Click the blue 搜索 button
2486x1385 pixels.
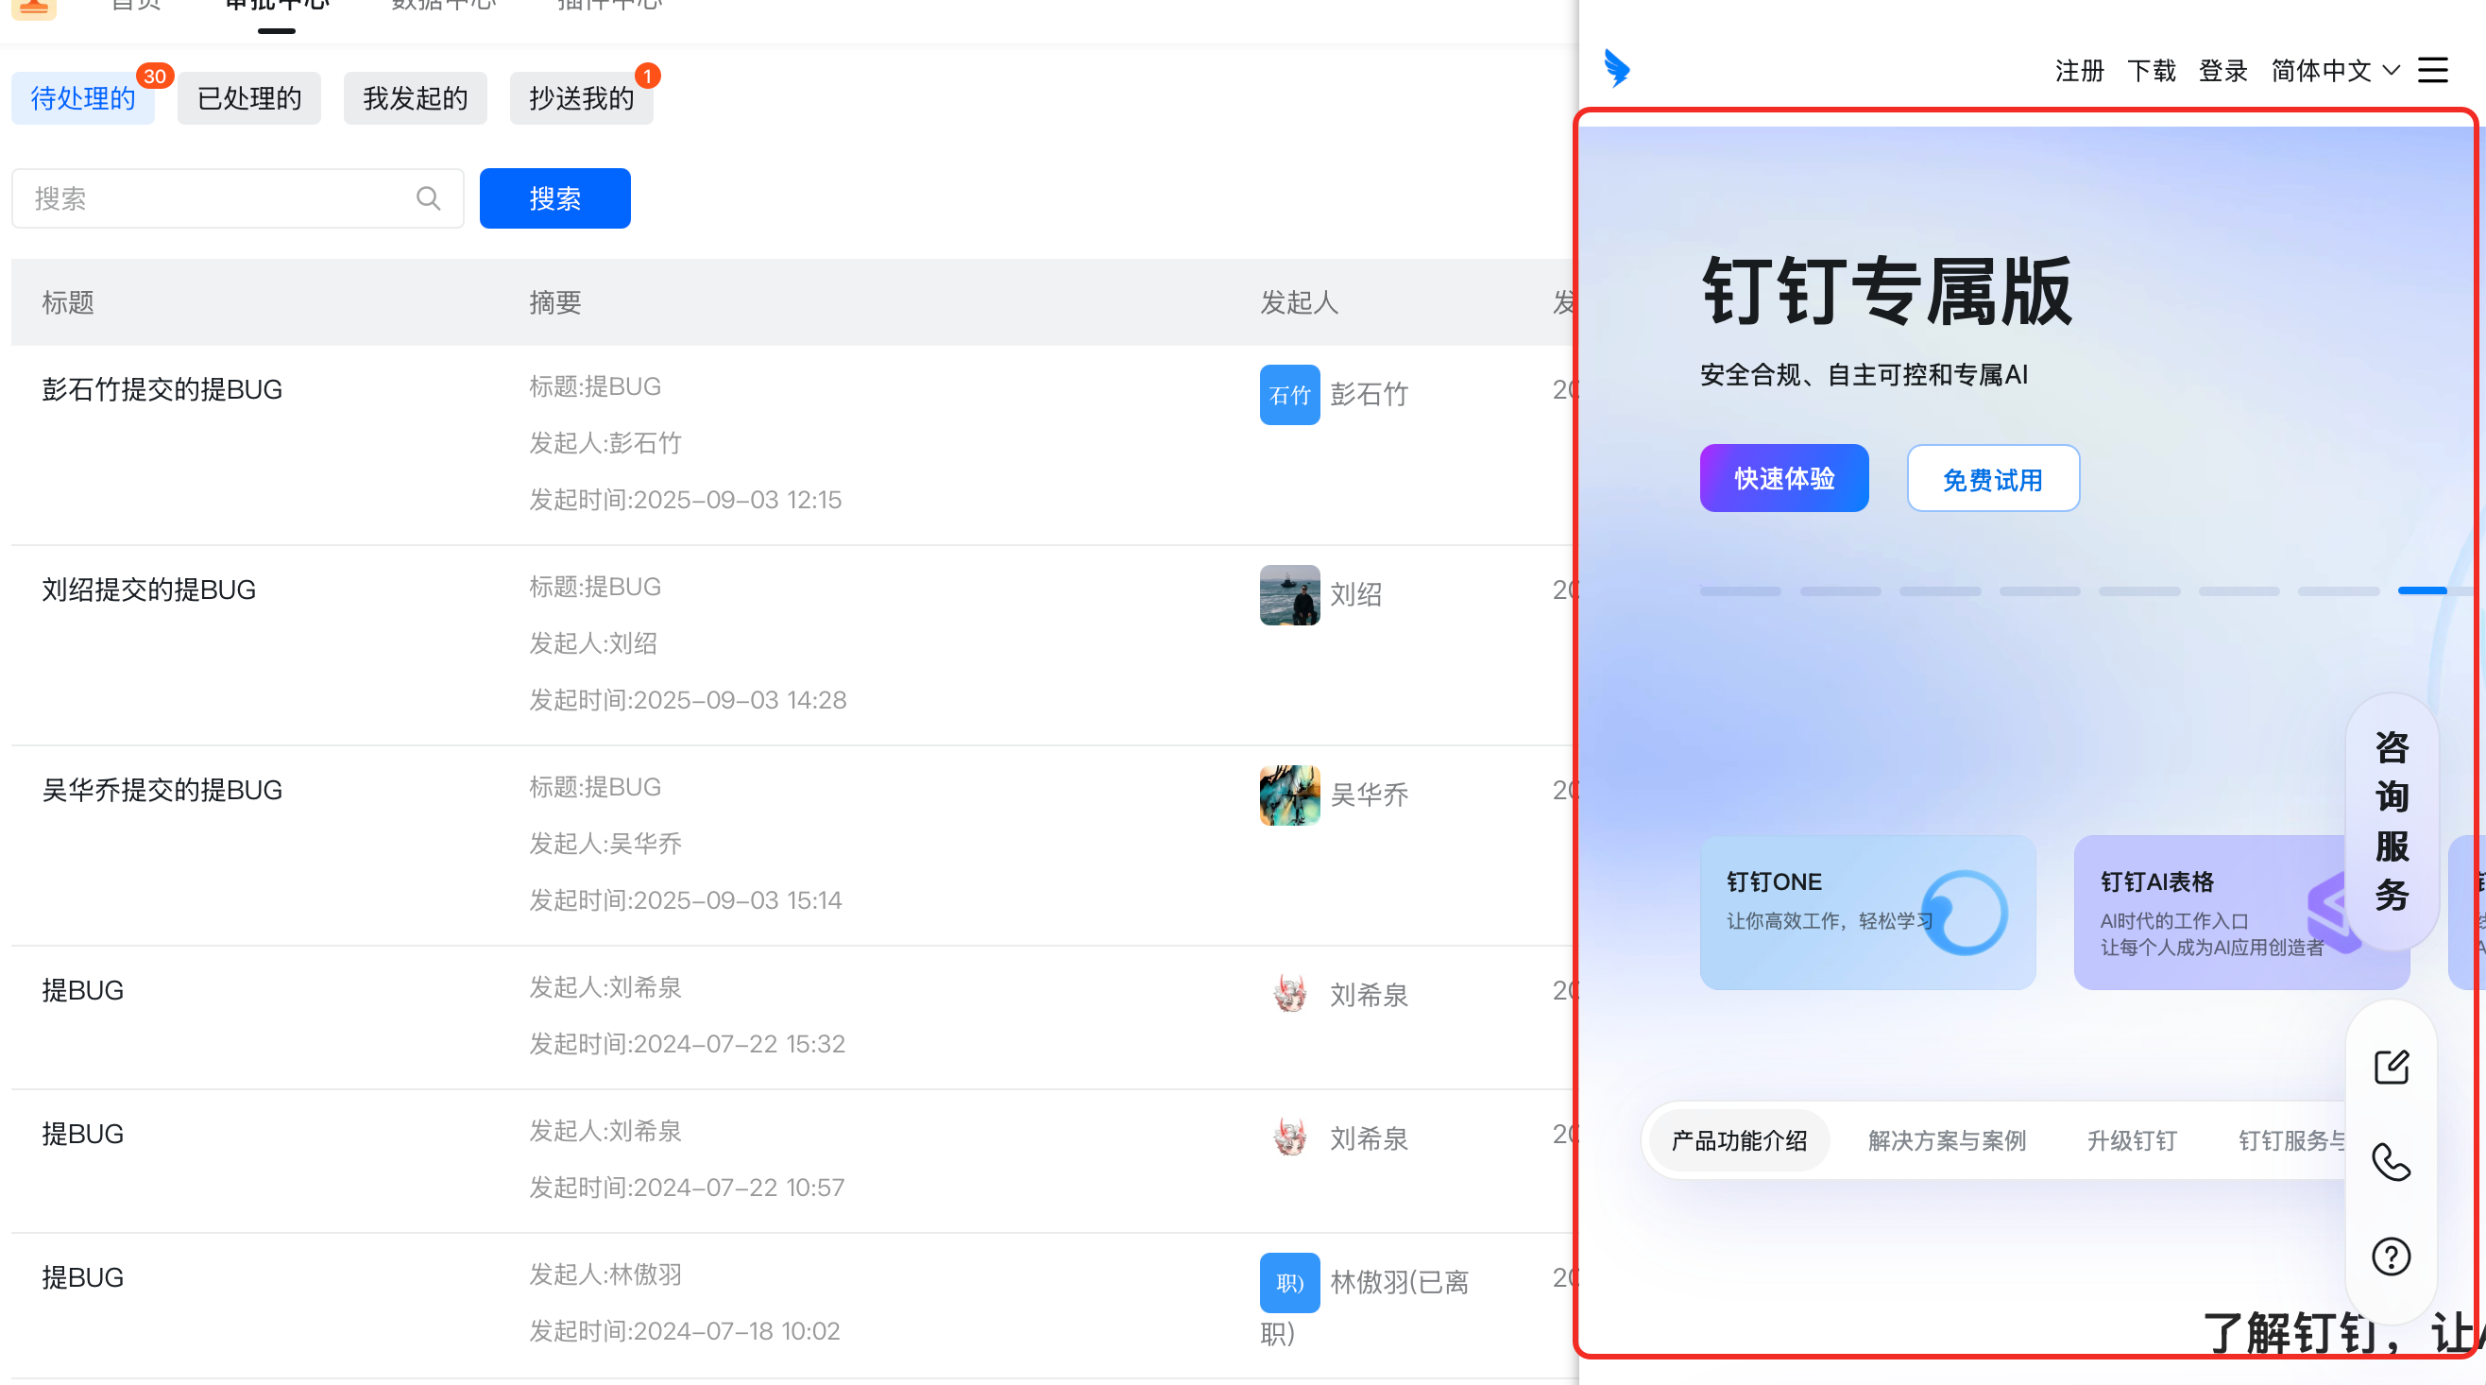pyautogui.click(x=555, y=198)
